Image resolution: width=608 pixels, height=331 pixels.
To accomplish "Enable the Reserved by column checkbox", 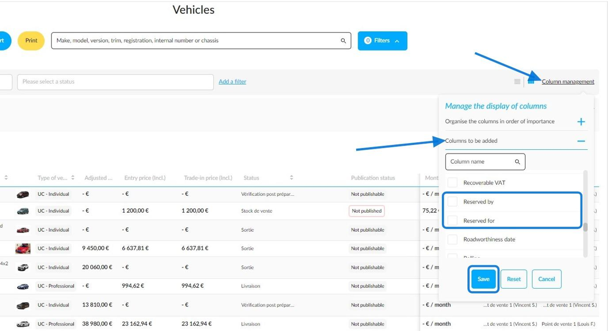I will tap(453, 201).
